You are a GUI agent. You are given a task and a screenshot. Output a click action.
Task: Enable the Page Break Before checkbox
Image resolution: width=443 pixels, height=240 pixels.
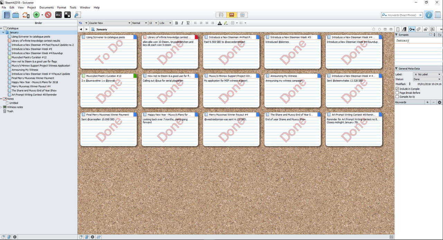coord(397,93)
